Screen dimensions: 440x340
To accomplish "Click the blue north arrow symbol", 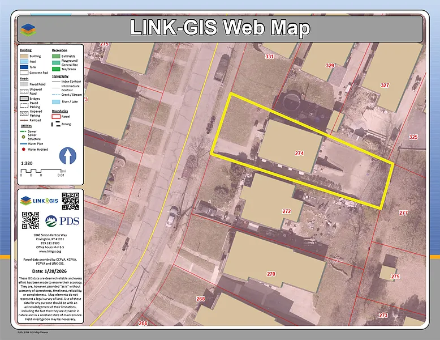I will 68,156.
